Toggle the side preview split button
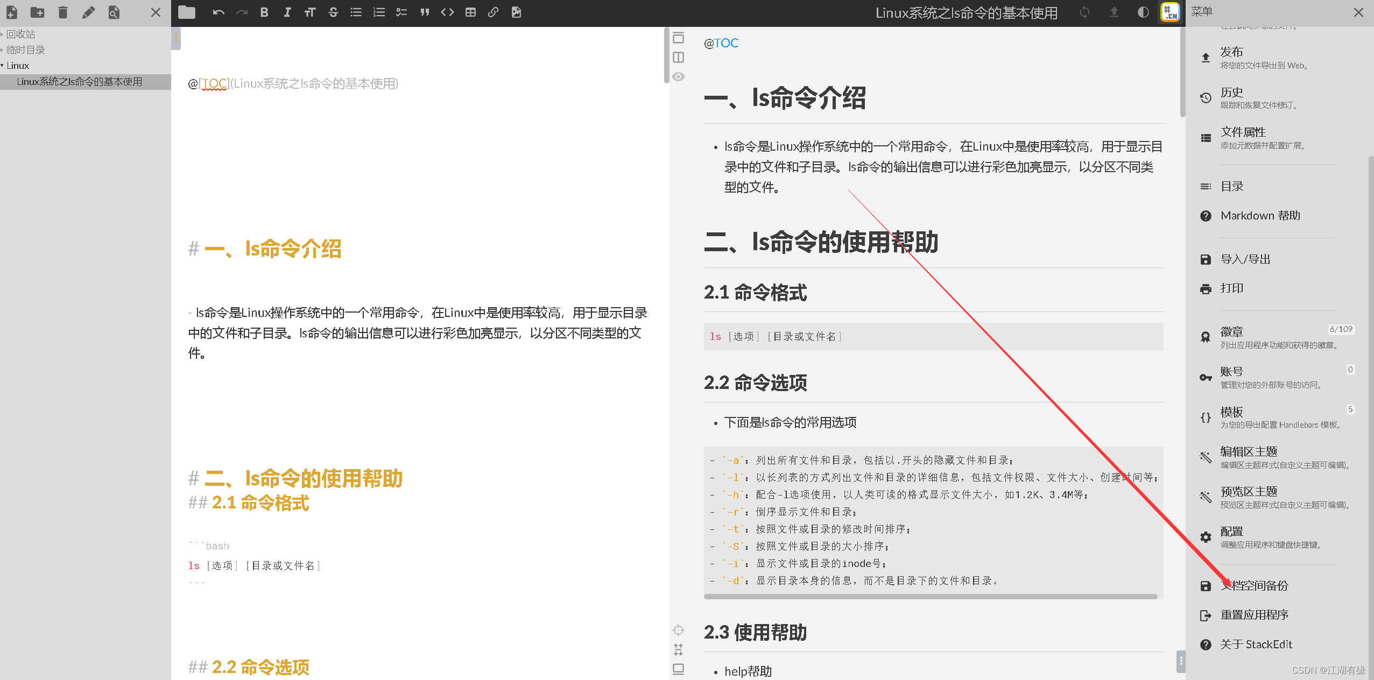 679,57
